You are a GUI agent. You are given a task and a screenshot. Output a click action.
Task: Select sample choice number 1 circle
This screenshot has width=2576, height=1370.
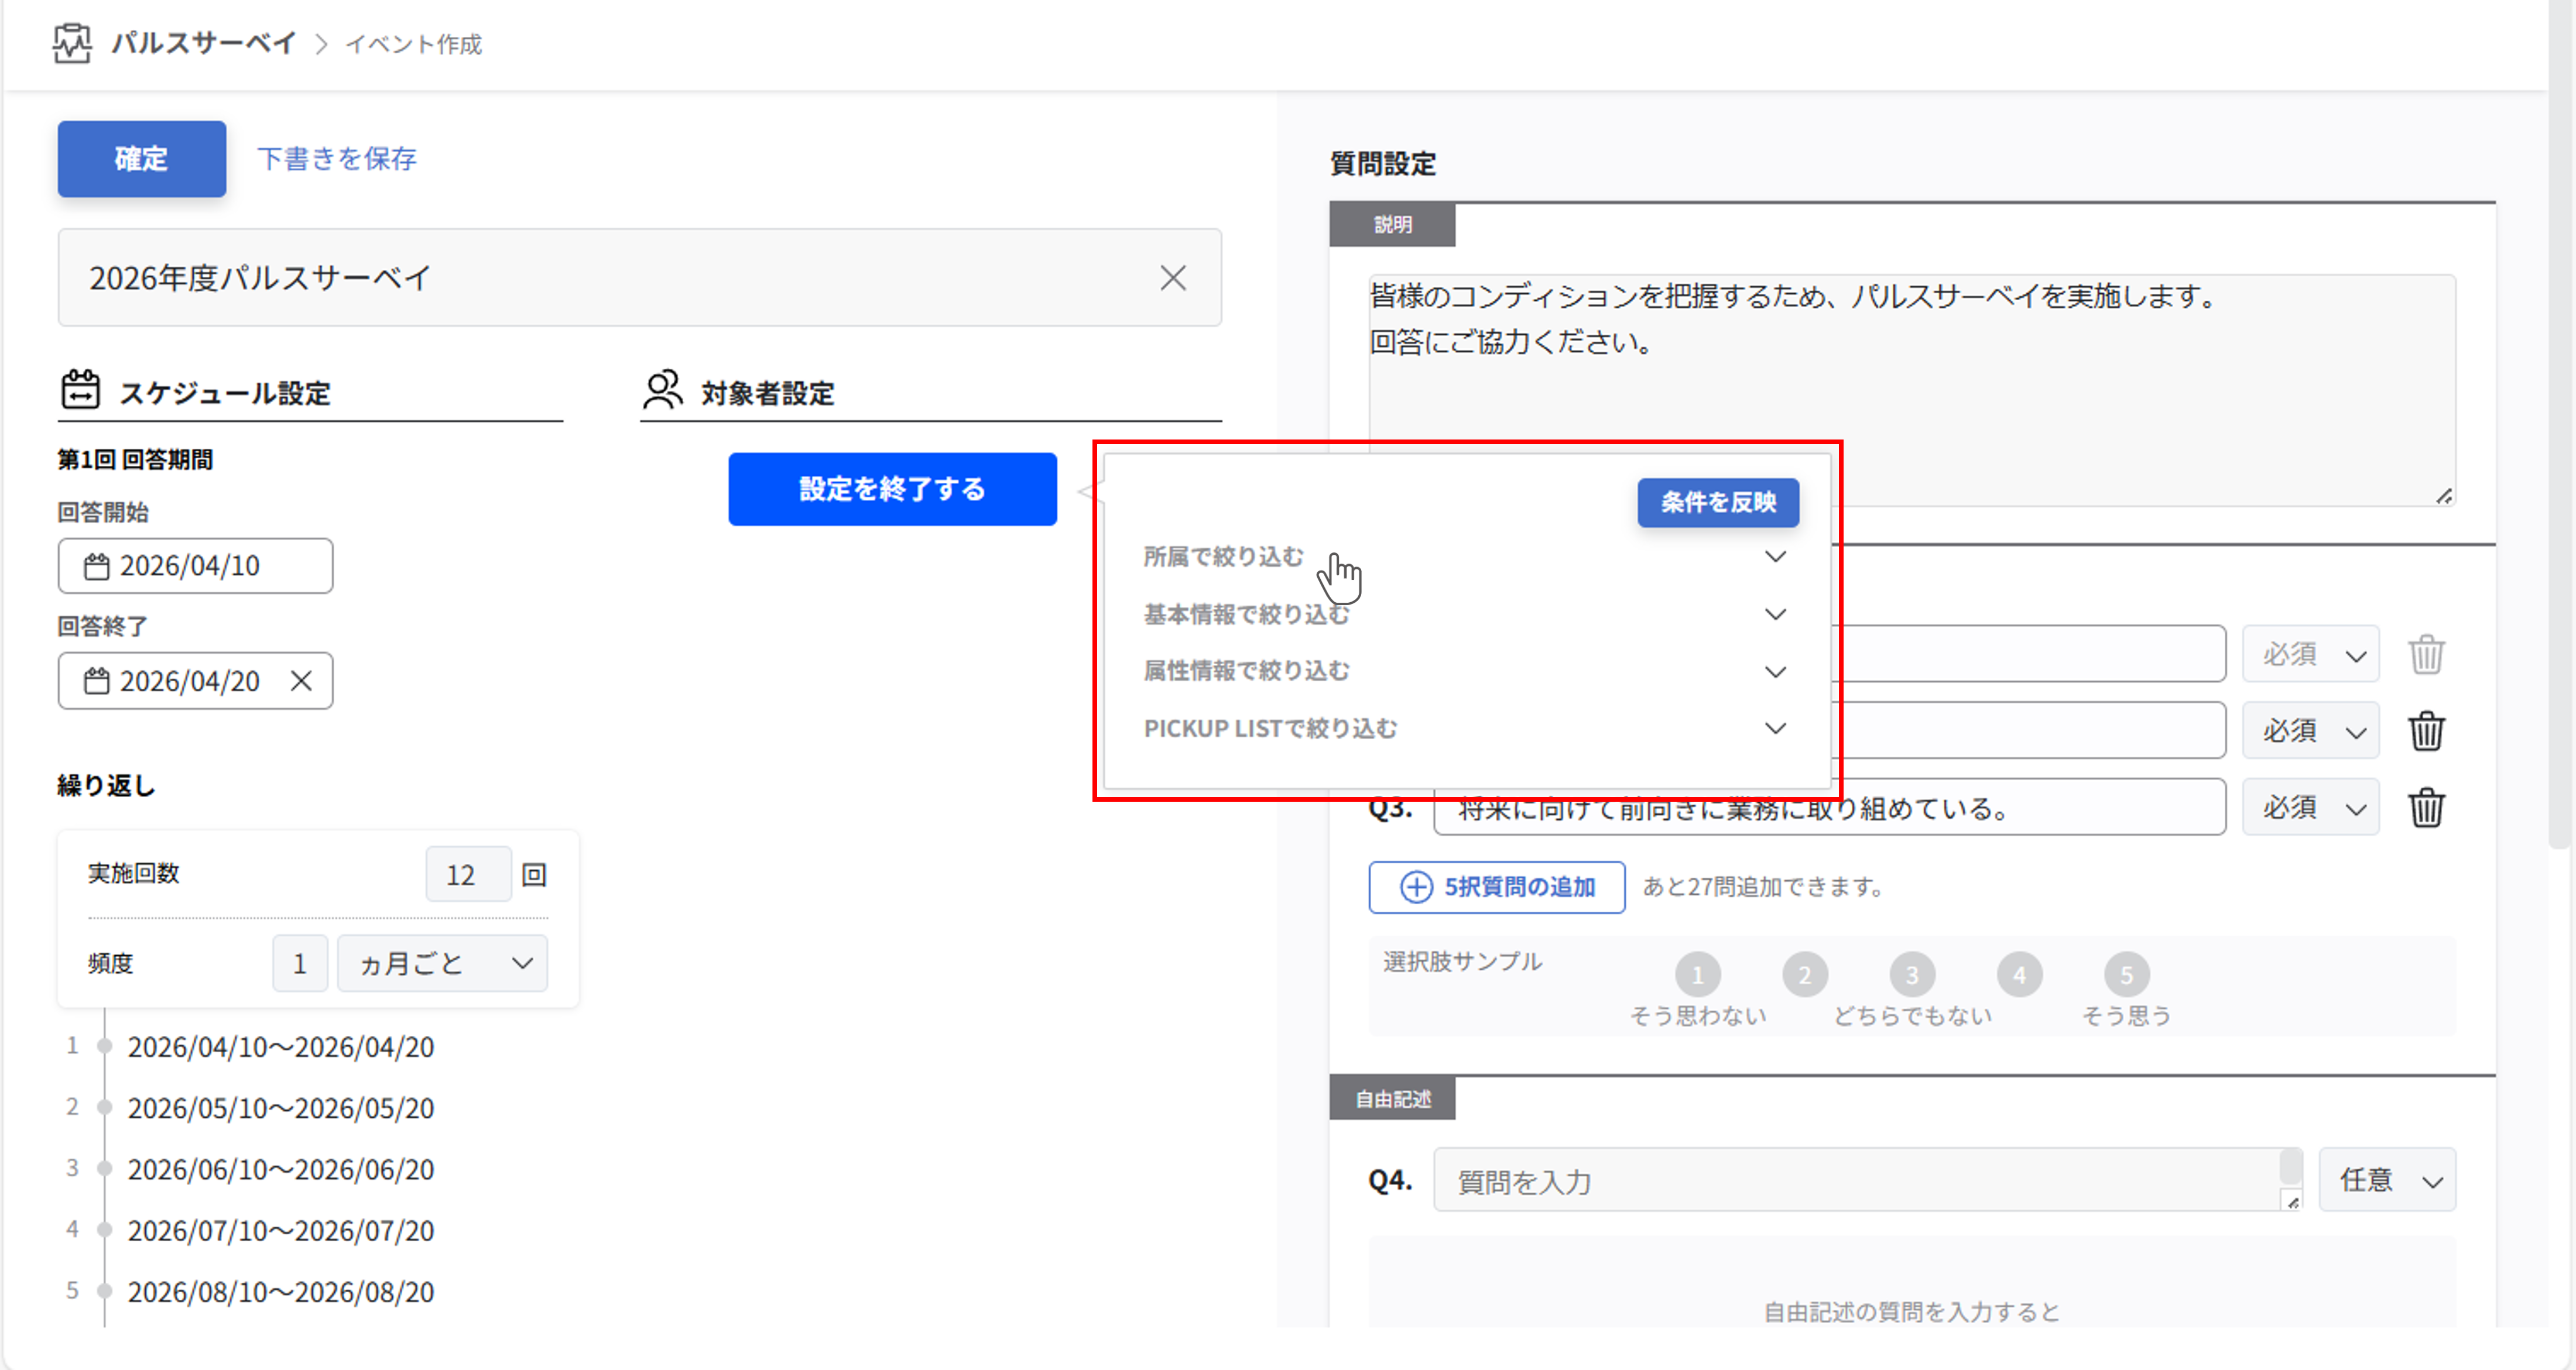(x=1697, y=974)
